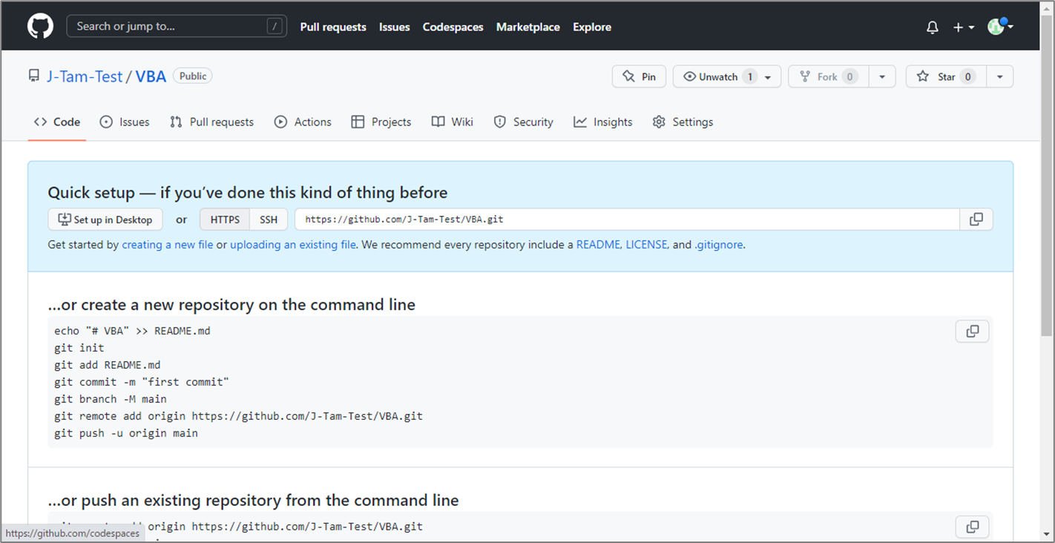Click the README link

pyautogui.click(x=598, y=244)
